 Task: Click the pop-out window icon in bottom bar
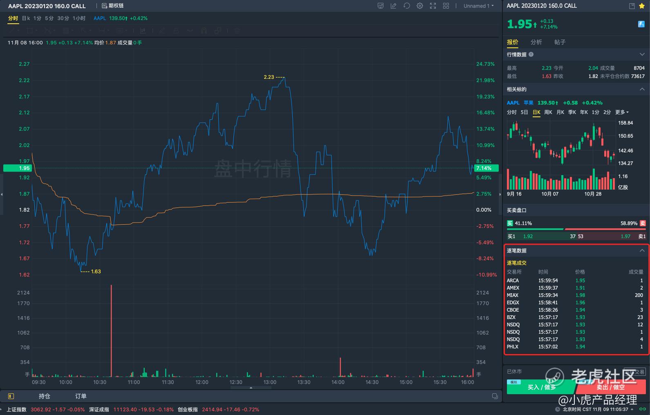[x=495, y=396]
